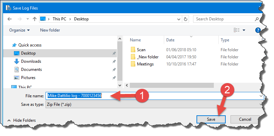Open Documents in the navigation pane
This screenshot has width=274, height=136.
point(32,70)
